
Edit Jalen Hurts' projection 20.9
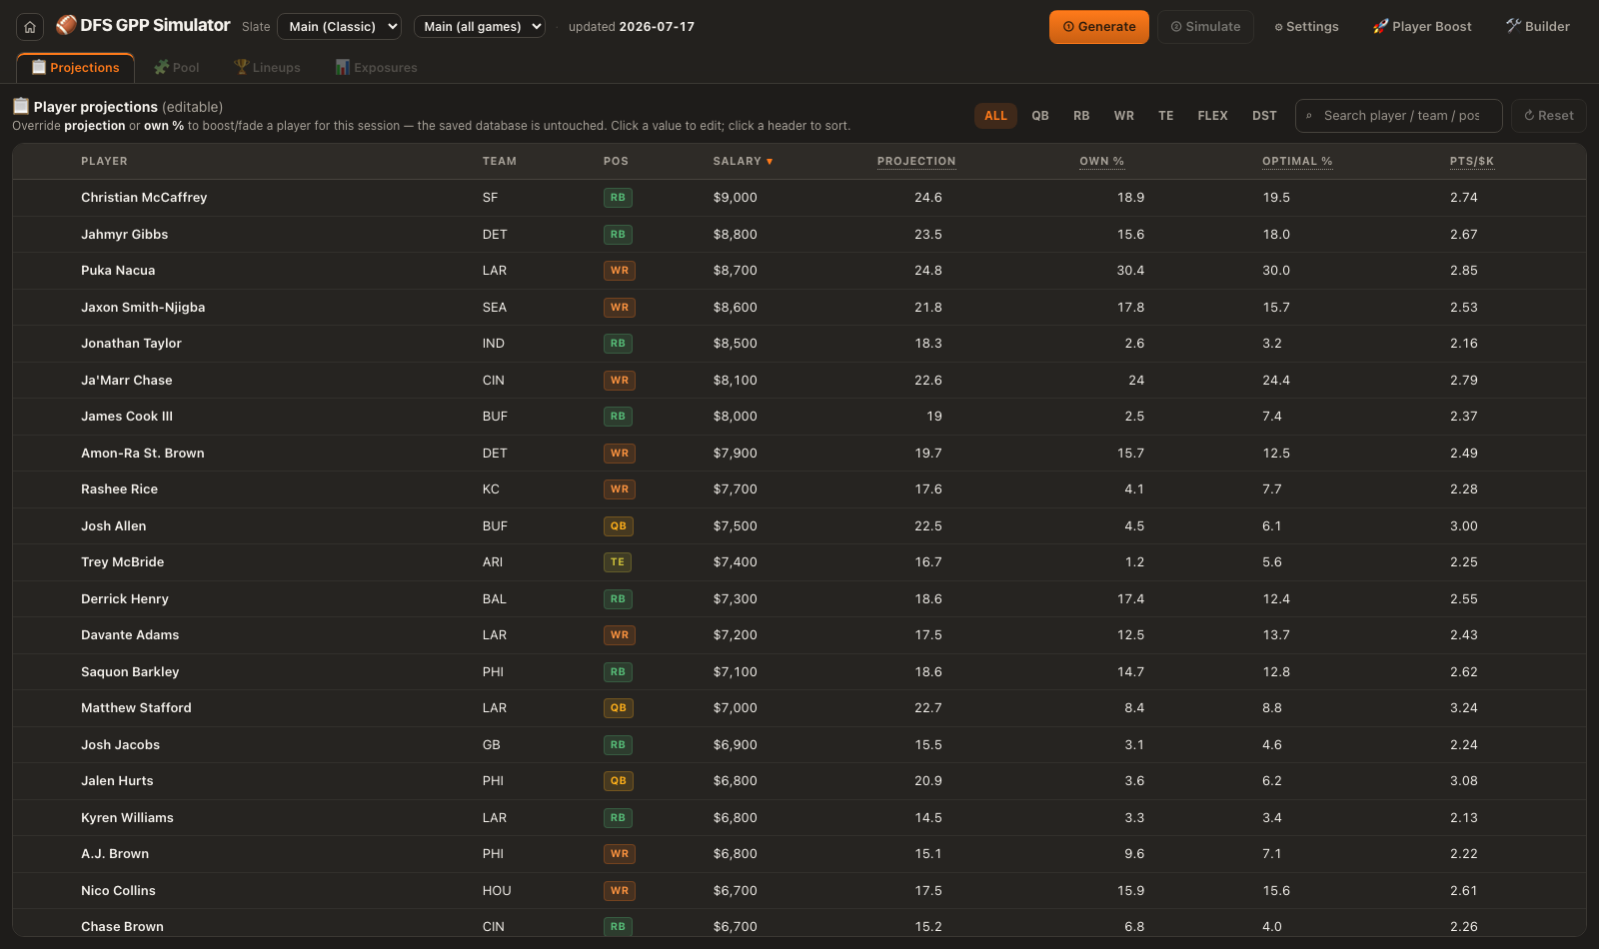[x=928, y=781]
